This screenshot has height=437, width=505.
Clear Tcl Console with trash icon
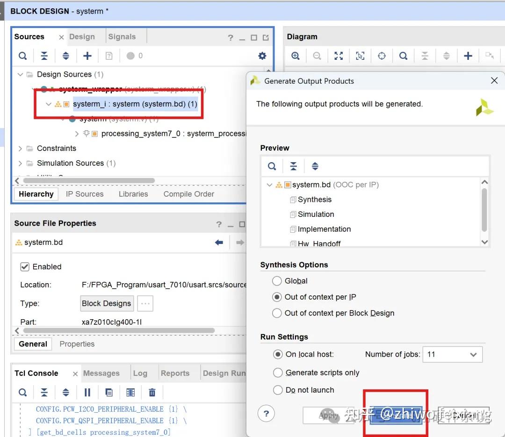tap(152, 392)
